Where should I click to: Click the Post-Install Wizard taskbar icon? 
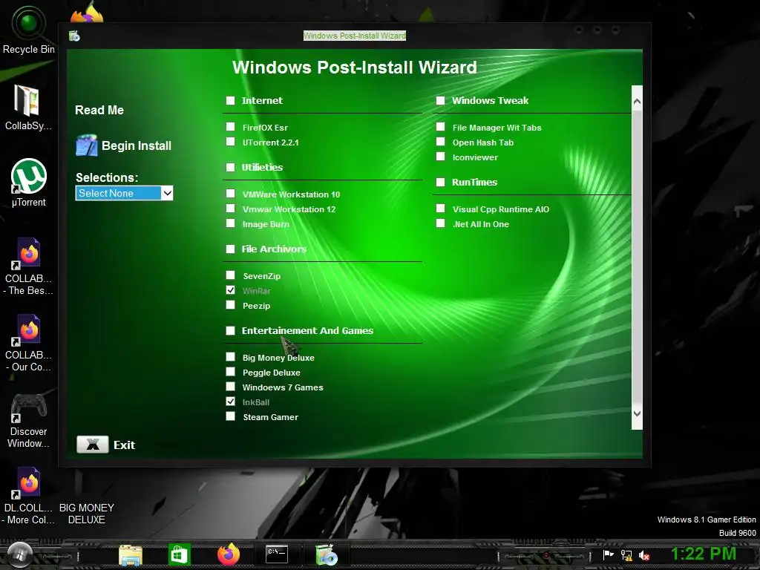(327, 554)
